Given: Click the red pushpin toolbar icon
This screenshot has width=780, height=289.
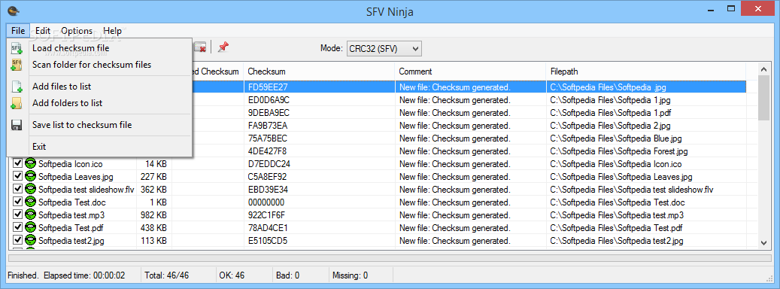Looking at the screenshot, I should pos(223,47).
